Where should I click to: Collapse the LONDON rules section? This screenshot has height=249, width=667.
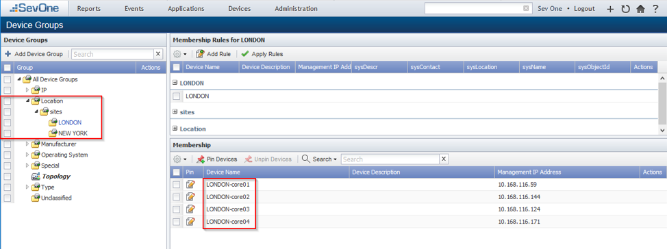point(175,83)
